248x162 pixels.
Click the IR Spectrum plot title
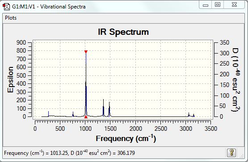[x=123, y=32]
